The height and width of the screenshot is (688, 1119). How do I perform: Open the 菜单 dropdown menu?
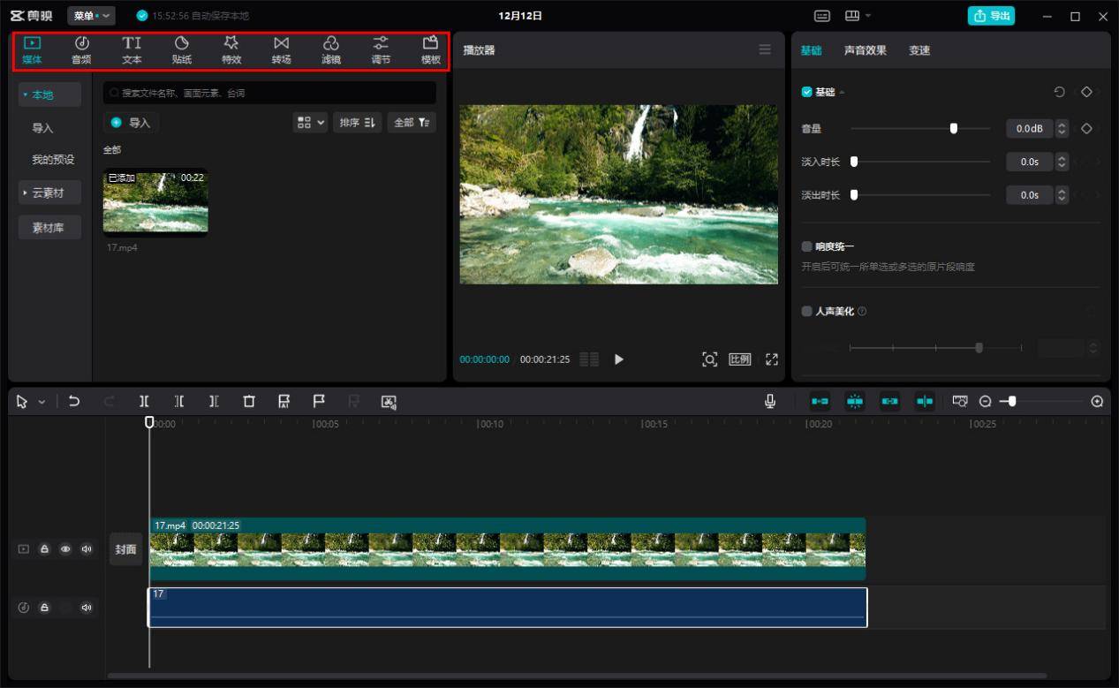[x=93, y=16]
